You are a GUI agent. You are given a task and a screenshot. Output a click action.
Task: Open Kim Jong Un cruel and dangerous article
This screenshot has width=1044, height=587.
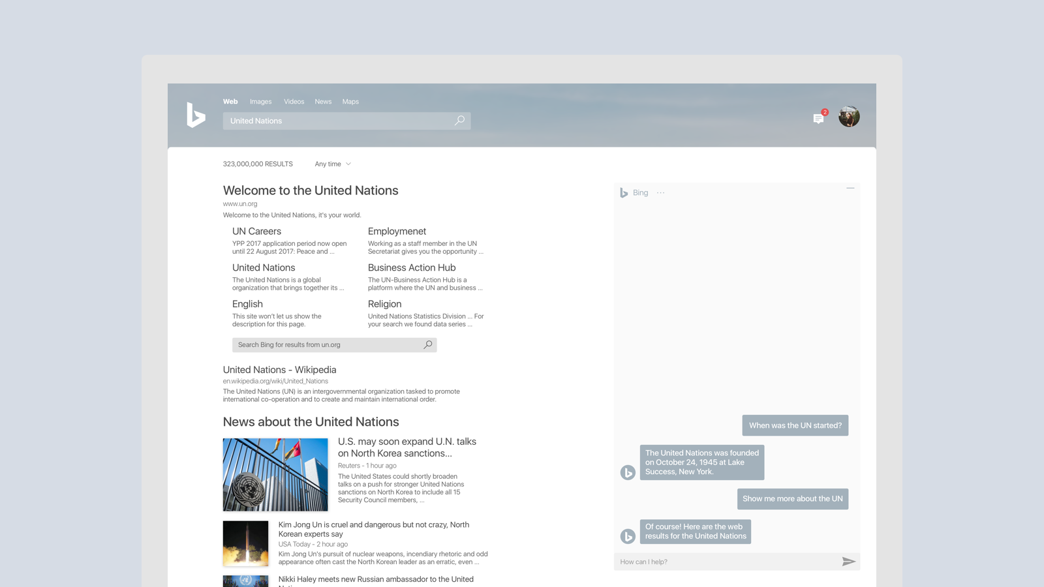coord(374,529)
